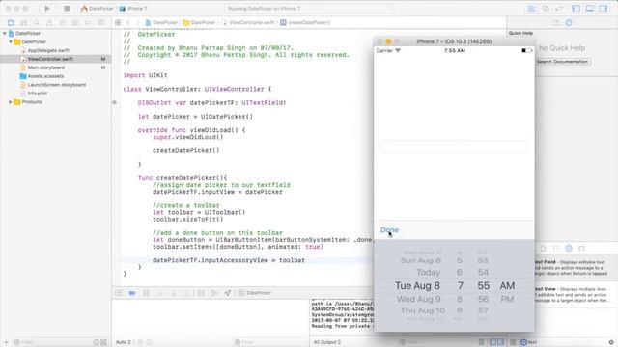This screenshot has width=618, height=347.
Task: Stop the running app with the Stop button
Action: pyautogui.click(x=67, y=9)
